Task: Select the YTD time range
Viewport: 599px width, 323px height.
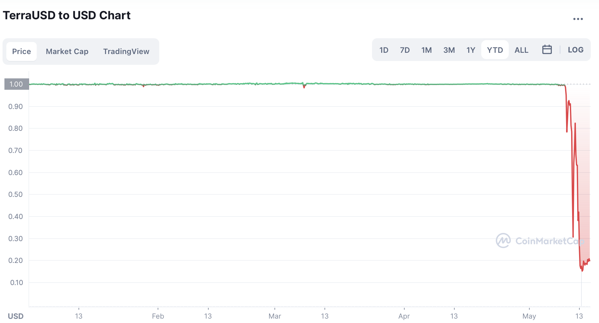Action: click(495, 50)
